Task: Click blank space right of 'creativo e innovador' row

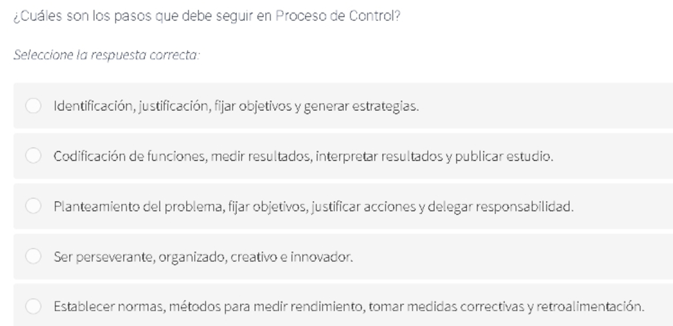Action: [x=513, y=256]
